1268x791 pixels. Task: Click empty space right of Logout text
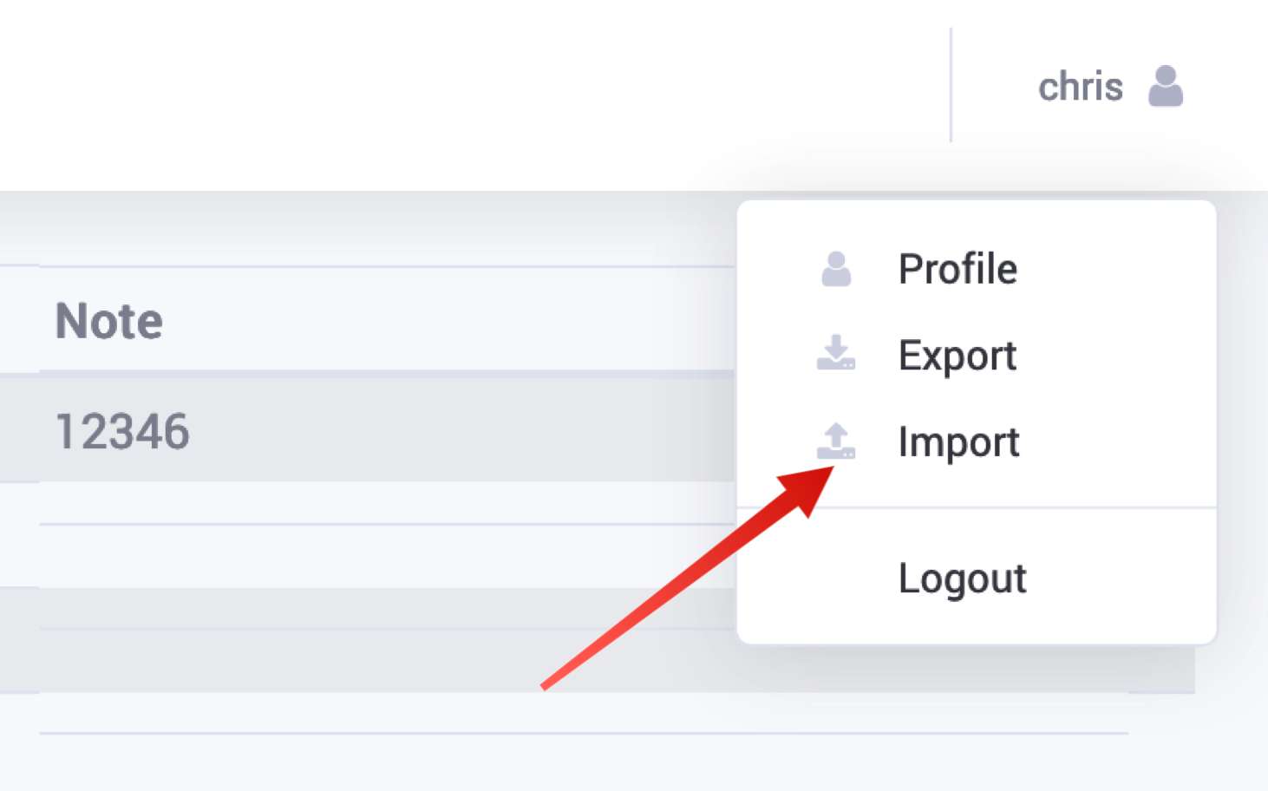pos(1119,579)
